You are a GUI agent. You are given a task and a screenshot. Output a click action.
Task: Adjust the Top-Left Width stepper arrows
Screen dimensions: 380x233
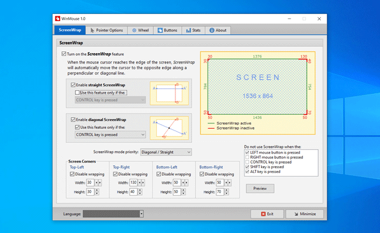click(x=98, y=183)
